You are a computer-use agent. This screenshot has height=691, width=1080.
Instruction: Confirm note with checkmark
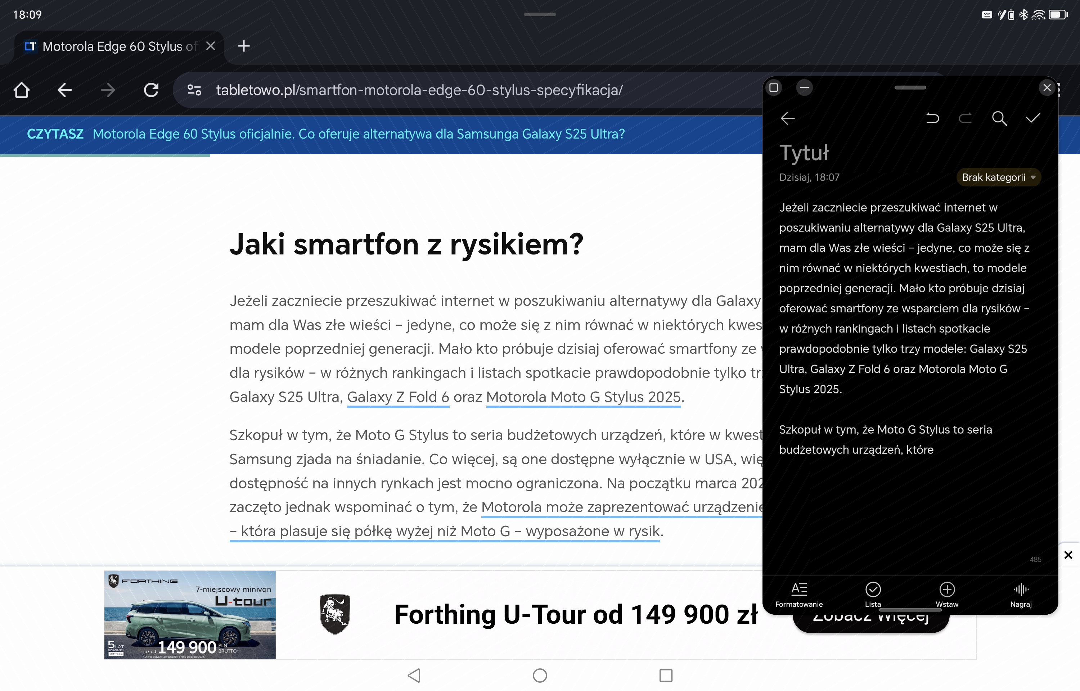click(1033, 118)
